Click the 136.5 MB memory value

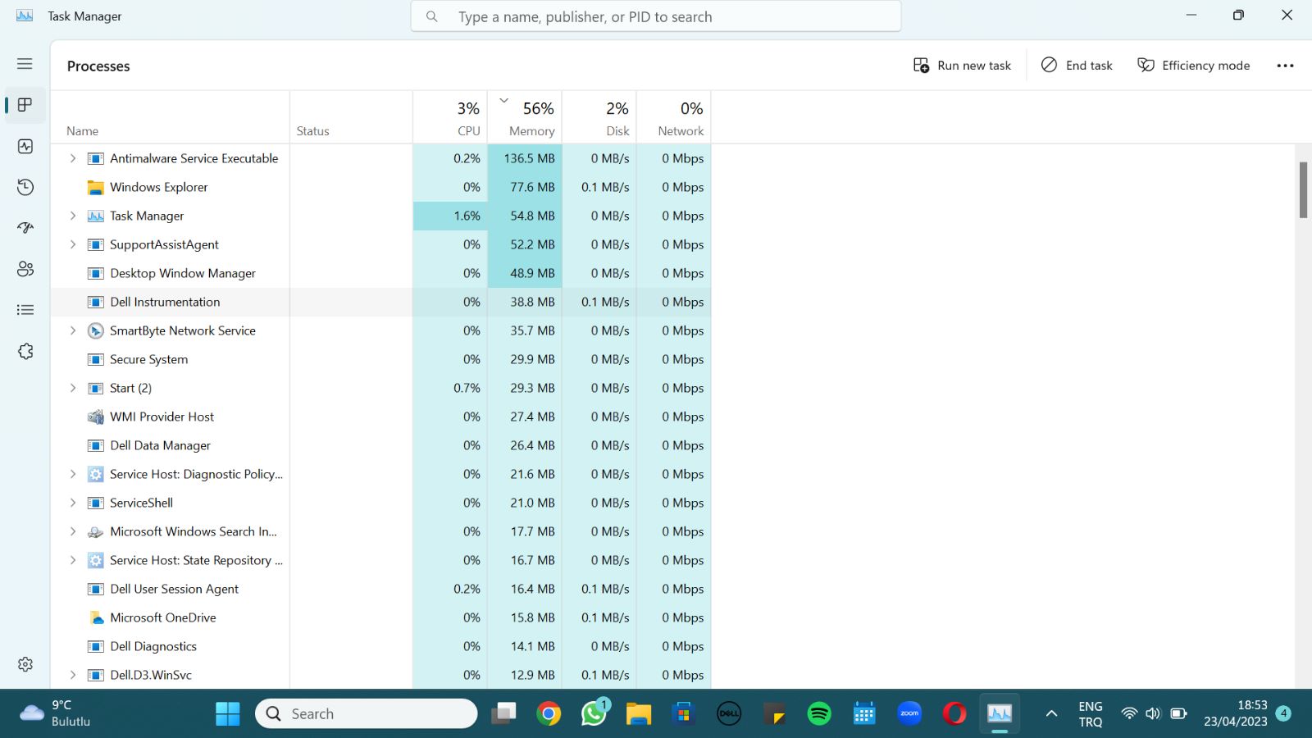click(529, 158)
